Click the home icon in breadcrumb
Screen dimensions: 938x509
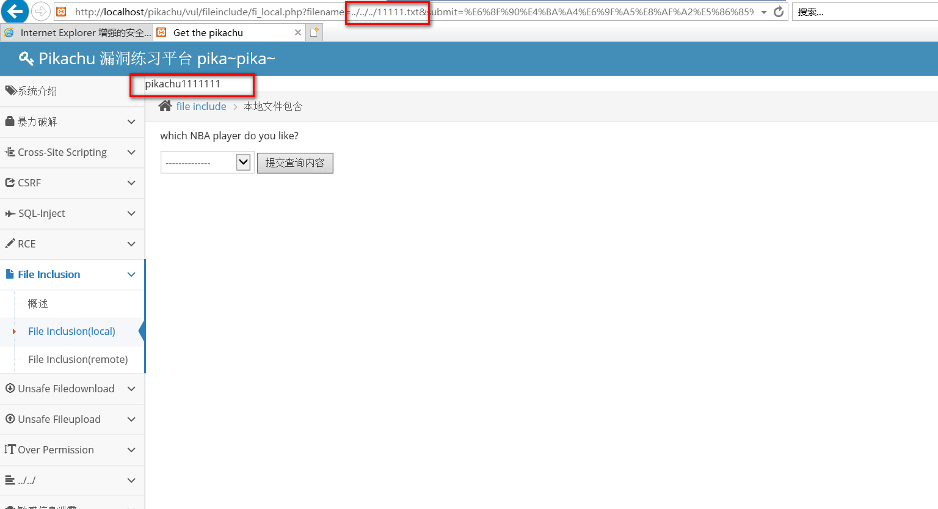(x=165, y=106)
